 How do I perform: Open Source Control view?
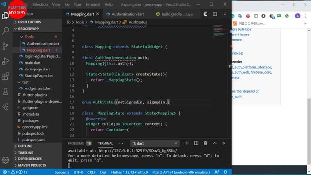click(x=5, y=46)
